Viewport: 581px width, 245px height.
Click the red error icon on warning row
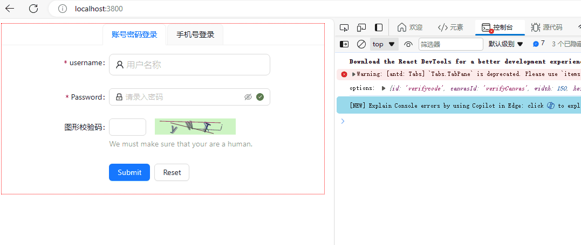pyautogui.click(x=344, y=74)
